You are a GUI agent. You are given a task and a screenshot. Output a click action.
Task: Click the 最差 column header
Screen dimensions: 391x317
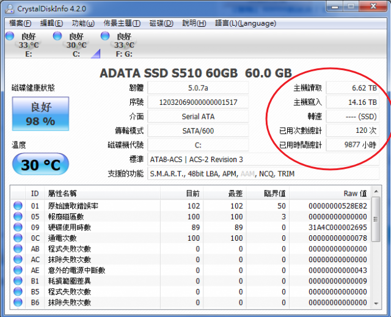(225, 193)
